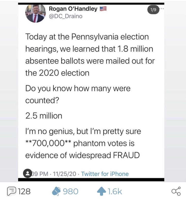Open comments via the speech bubble icon
Screen dimensions: 186x203
tap(12, 191)
